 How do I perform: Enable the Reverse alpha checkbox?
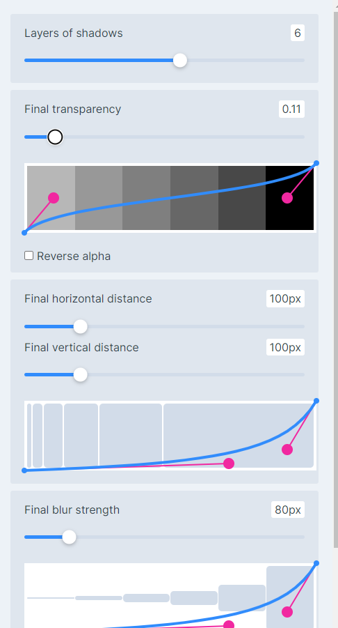(29, 256)
